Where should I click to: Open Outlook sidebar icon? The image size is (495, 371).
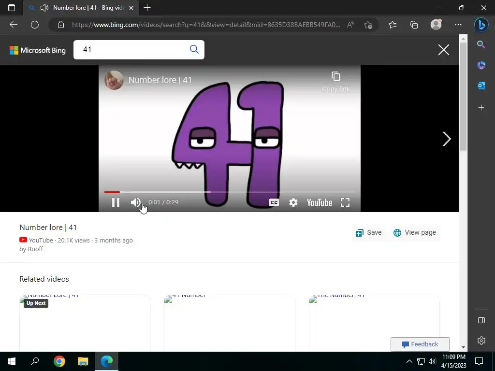click(481, 86)
